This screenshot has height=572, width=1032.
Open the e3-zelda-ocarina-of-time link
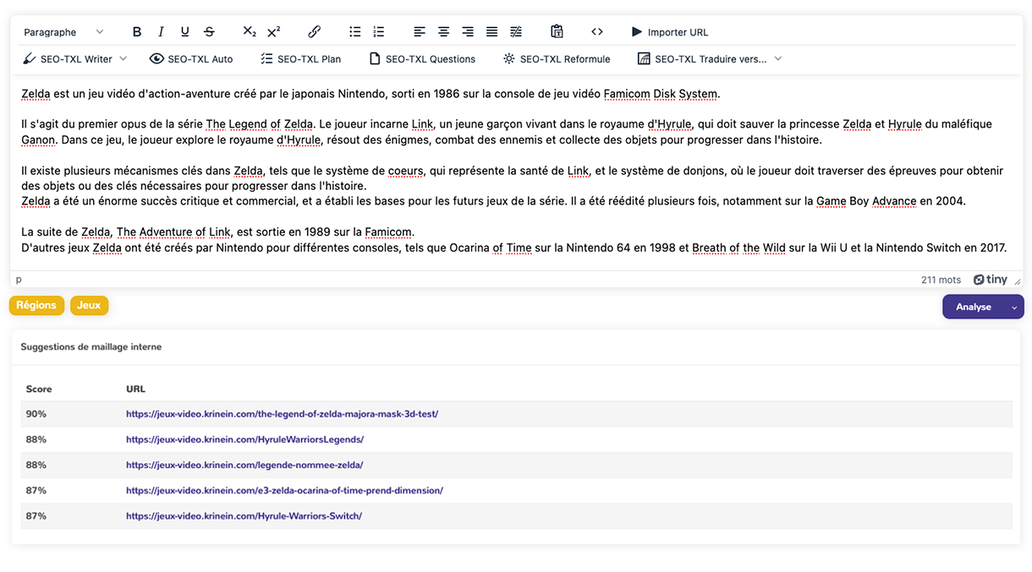tap(284, 490)
